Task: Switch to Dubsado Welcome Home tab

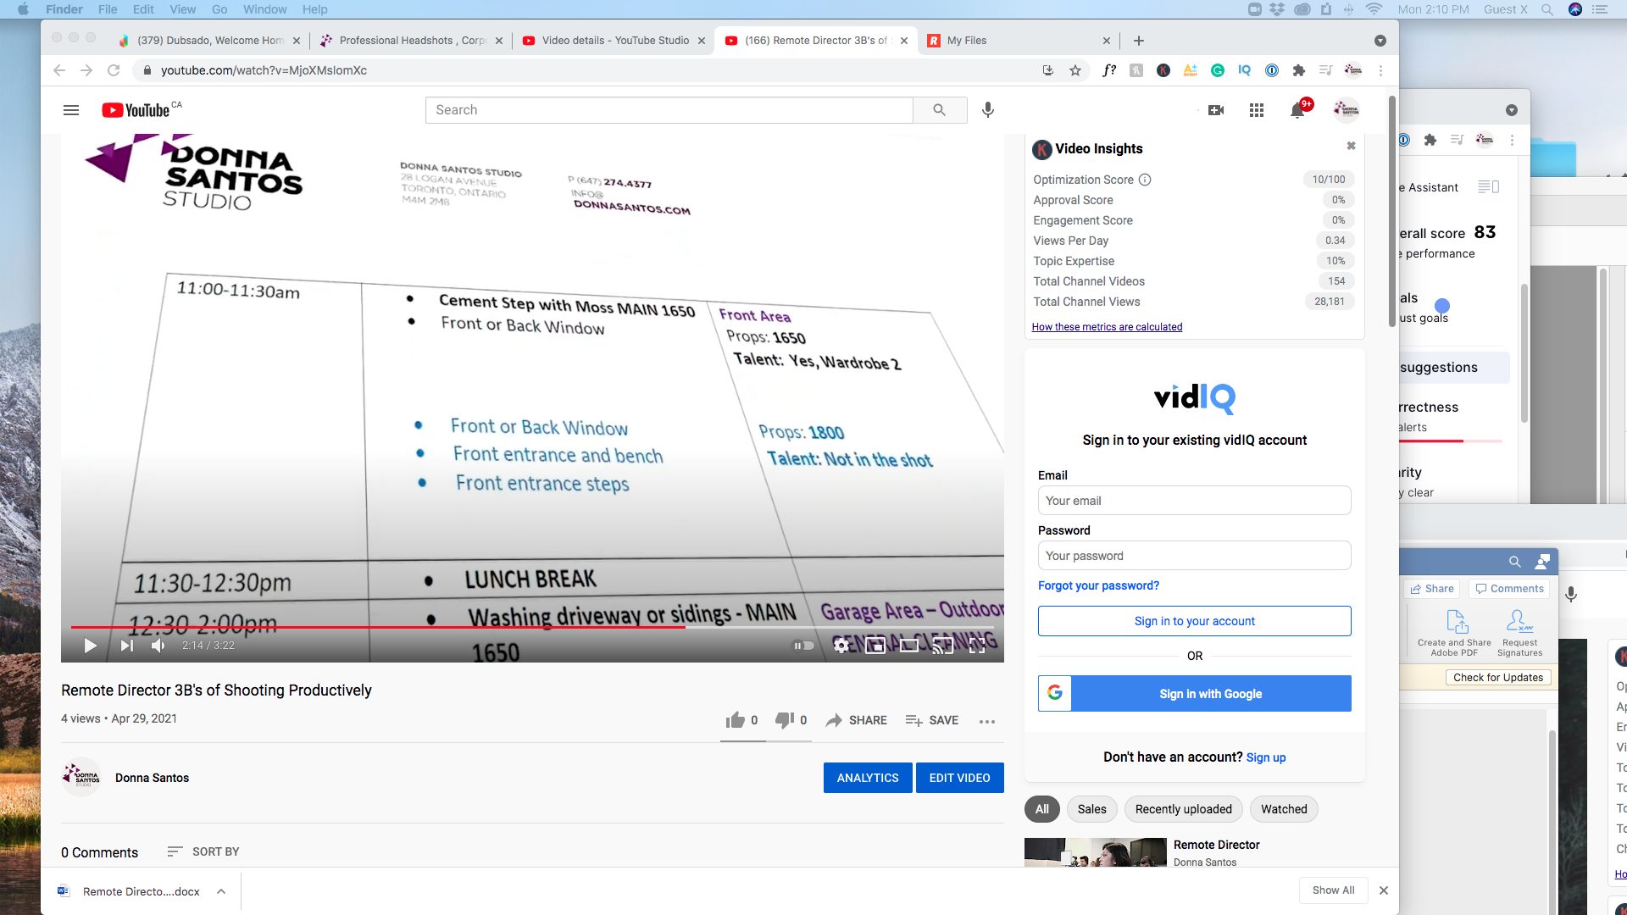Action: click(x=210, y=40)
